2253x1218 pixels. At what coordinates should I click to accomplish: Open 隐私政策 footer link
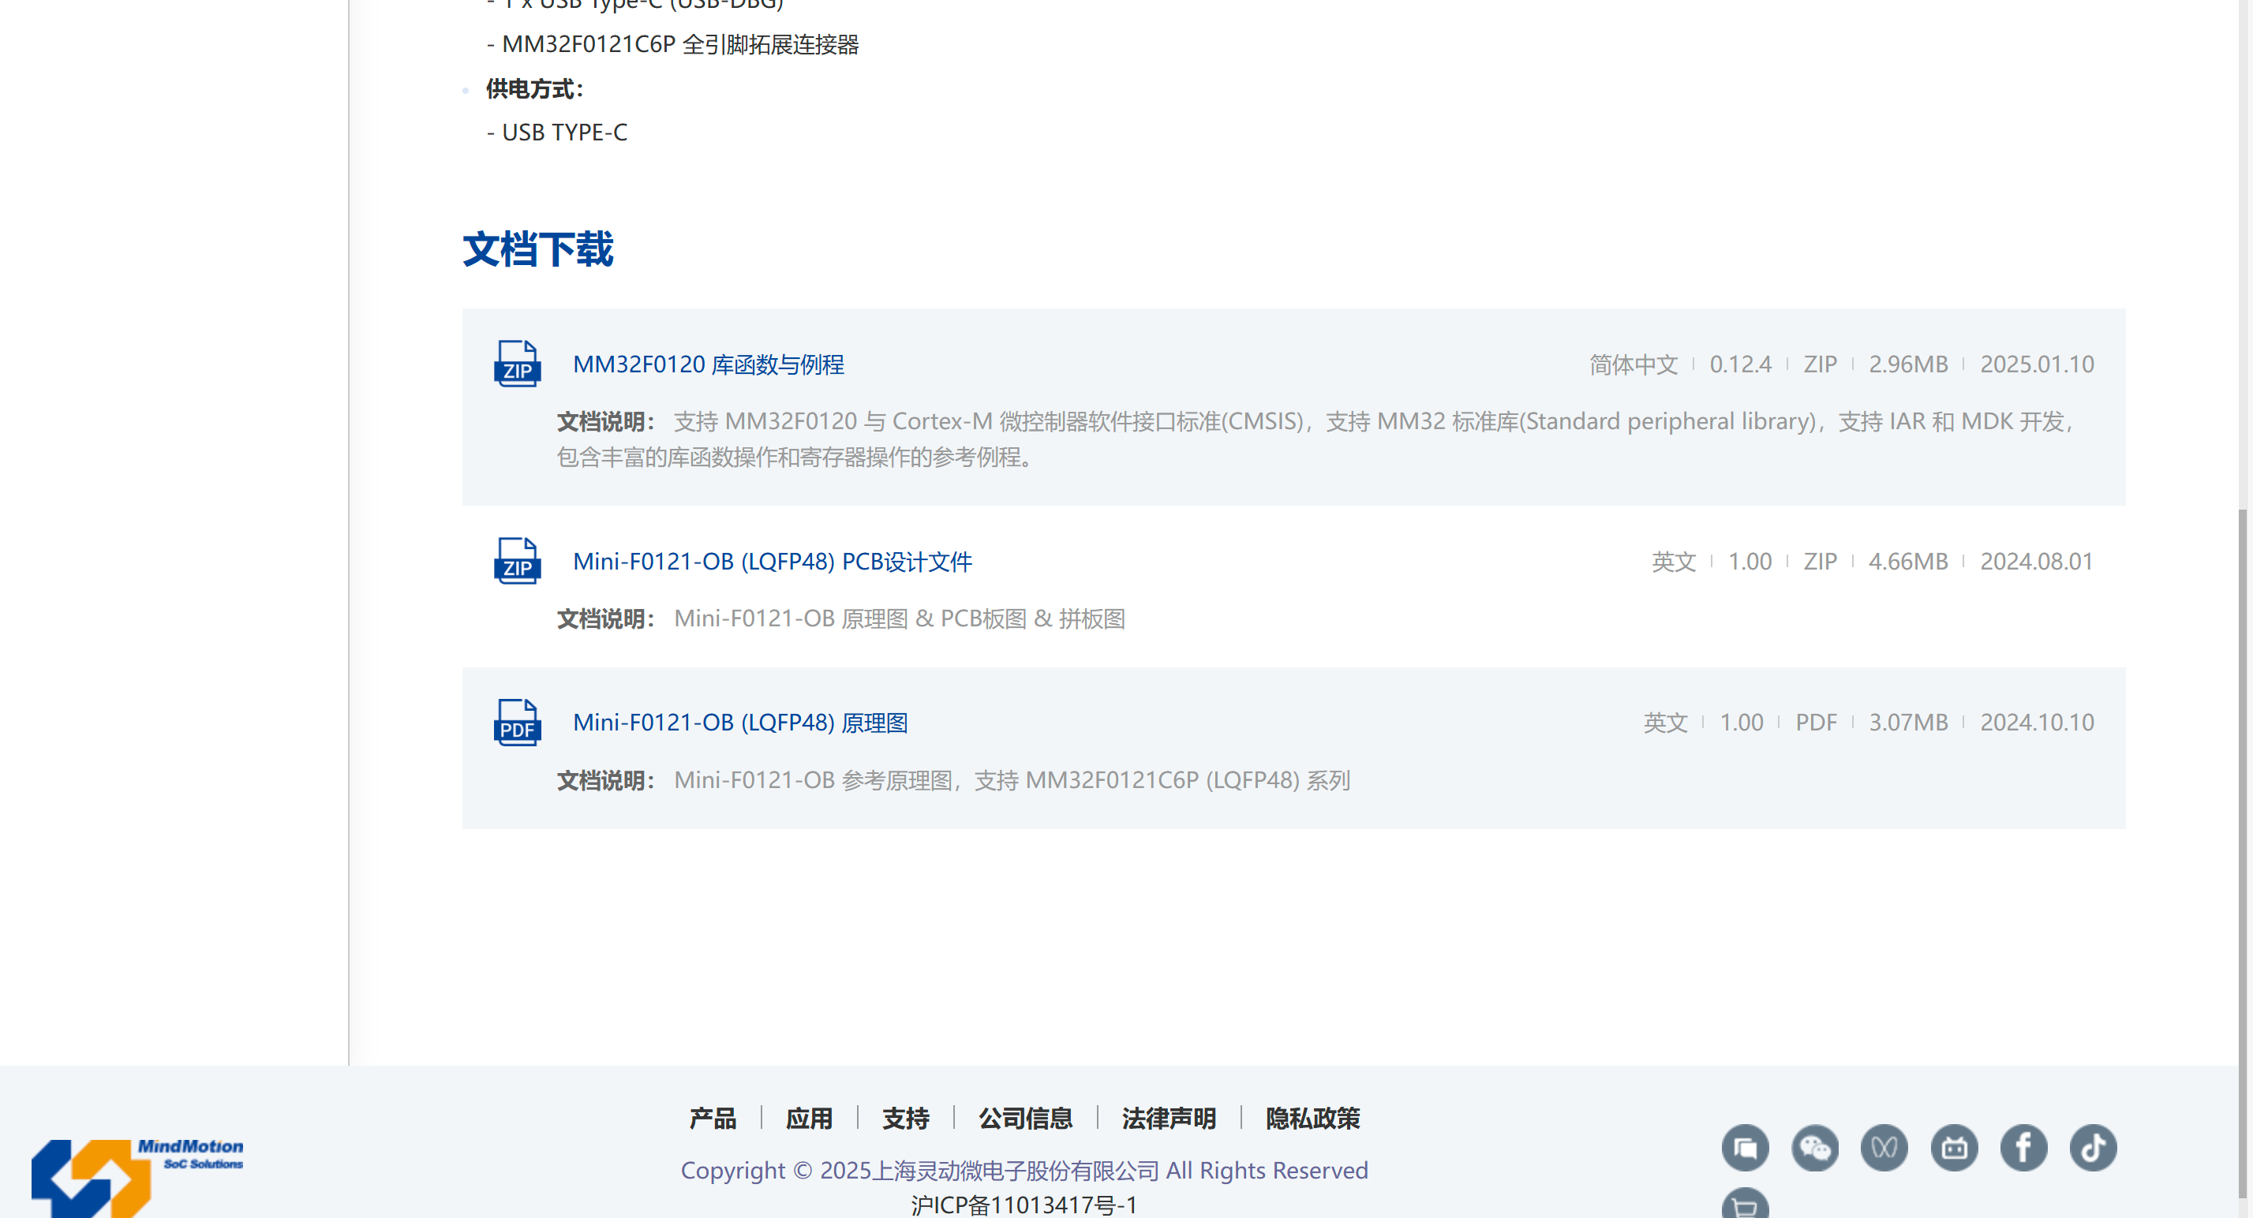(x=1312, y=1119)
